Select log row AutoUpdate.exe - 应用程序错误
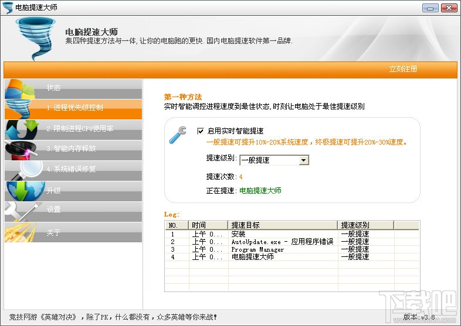461x326 pixels. 292,242
